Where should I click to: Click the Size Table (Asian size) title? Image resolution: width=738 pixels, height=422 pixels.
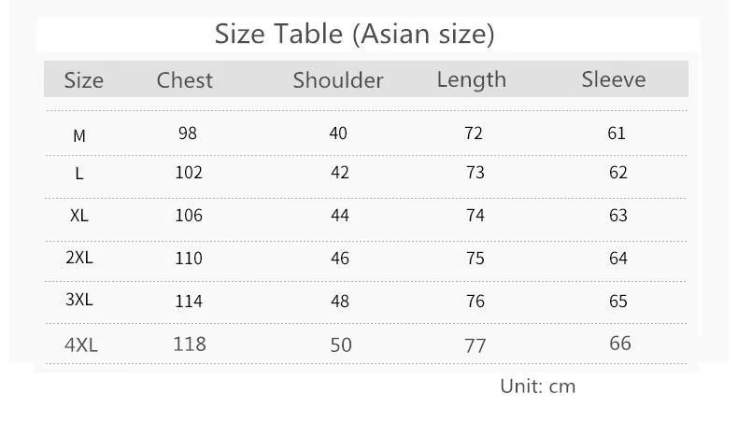pyautogui.click(x=354, y=35)
